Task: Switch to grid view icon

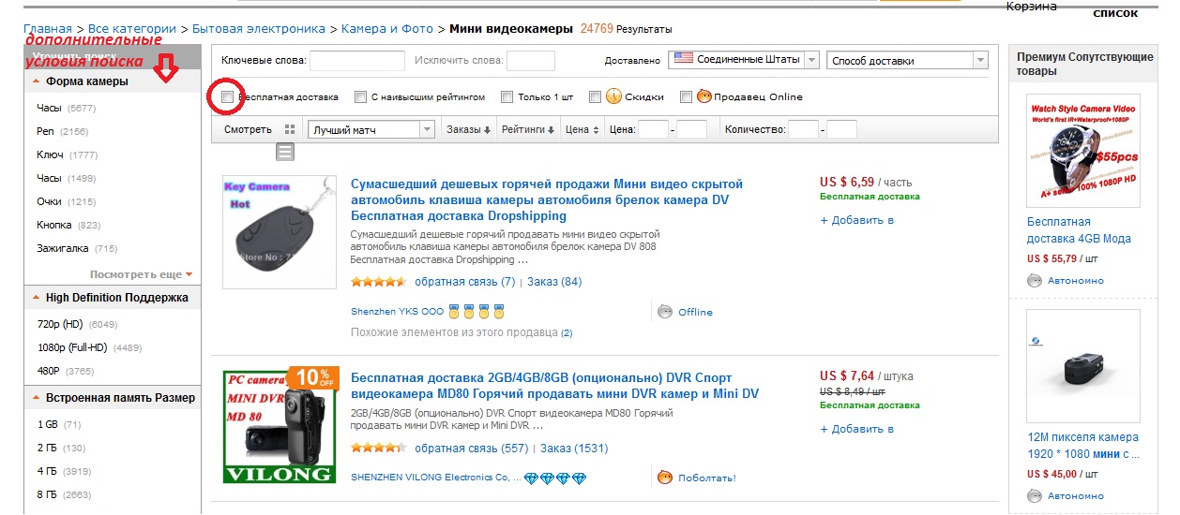Action: point(290,129)
